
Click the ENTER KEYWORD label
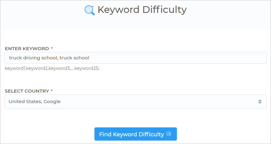27,49
